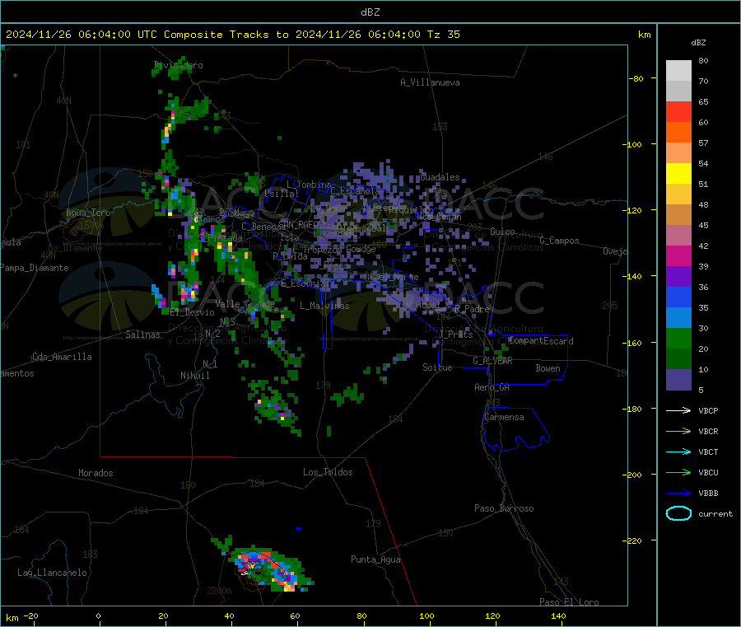Image resolution: width=741 pixels, height=627 pixels.
Task: Click the green VBCU arrow legend icon
Action: (678, 472)
